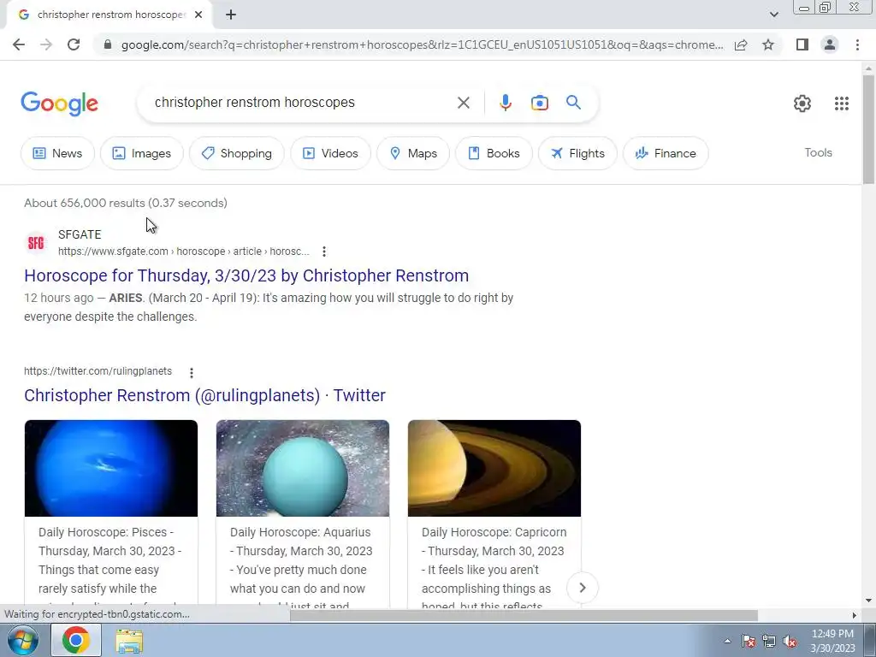Open three-dot options for Twitter result
The image size is (876, 657).
click(191, 373)
